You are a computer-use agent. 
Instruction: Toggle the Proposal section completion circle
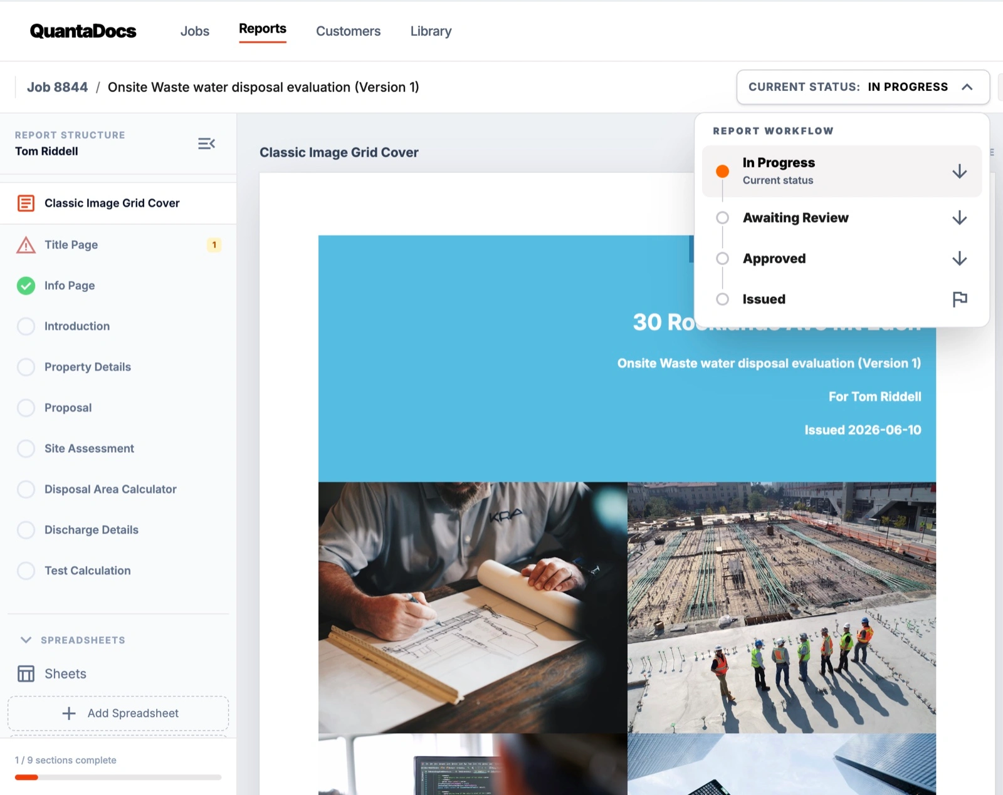26,408
